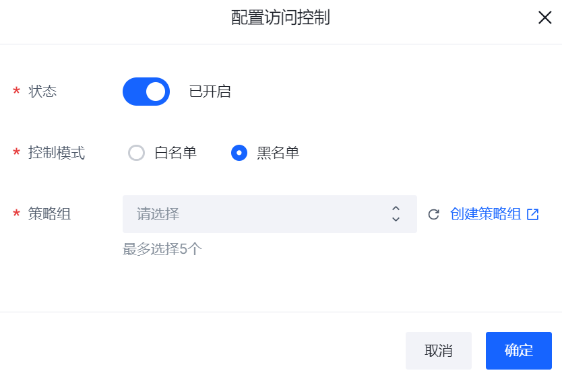Toggle the 状态 switch off
The image size is (562, 379).
click(146, 92)
